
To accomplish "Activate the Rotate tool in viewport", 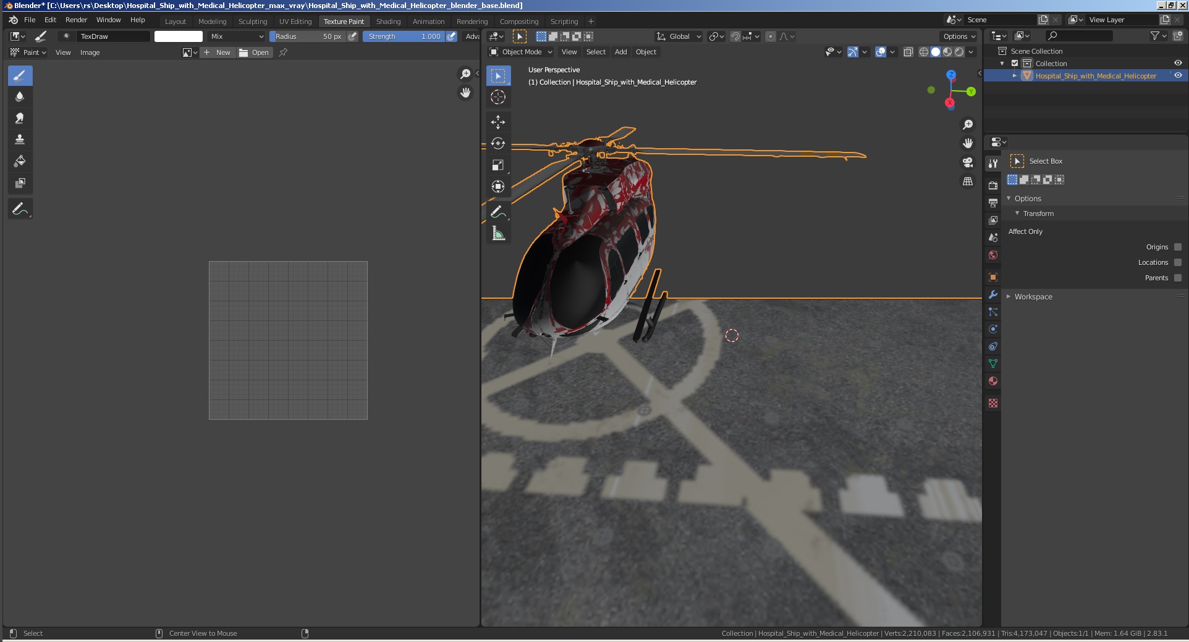I will click(x=498, y=143).
